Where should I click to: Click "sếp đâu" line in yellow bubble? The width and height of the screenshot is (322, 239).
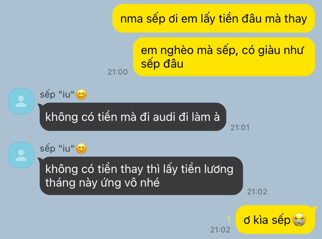point(162,64)
